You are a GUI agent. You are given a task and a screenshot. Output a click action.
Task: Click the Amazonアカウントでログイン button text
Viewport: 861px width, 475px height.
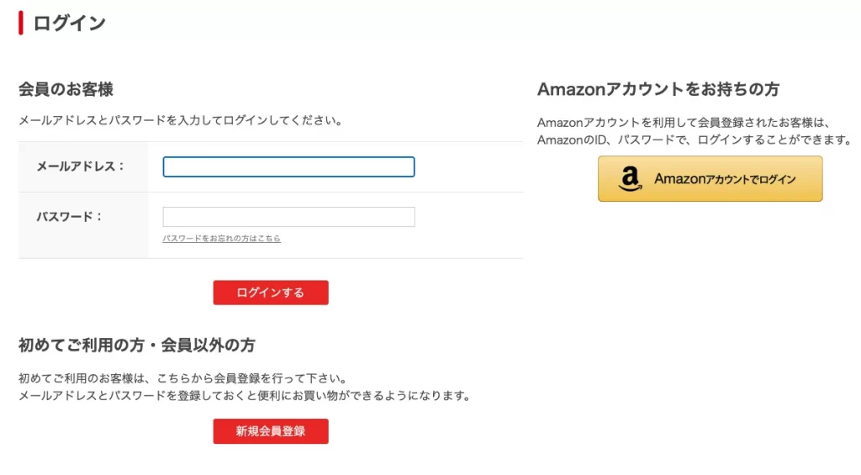pos(725,179)
